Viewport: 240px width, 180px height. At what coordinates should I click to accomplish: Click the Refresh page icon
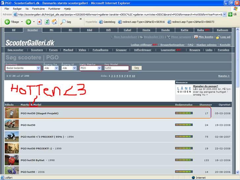(47, 22)
